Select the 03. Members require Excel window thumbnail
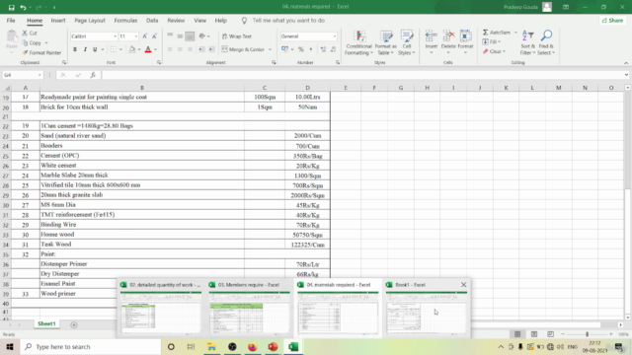 [x=250, y=309]
